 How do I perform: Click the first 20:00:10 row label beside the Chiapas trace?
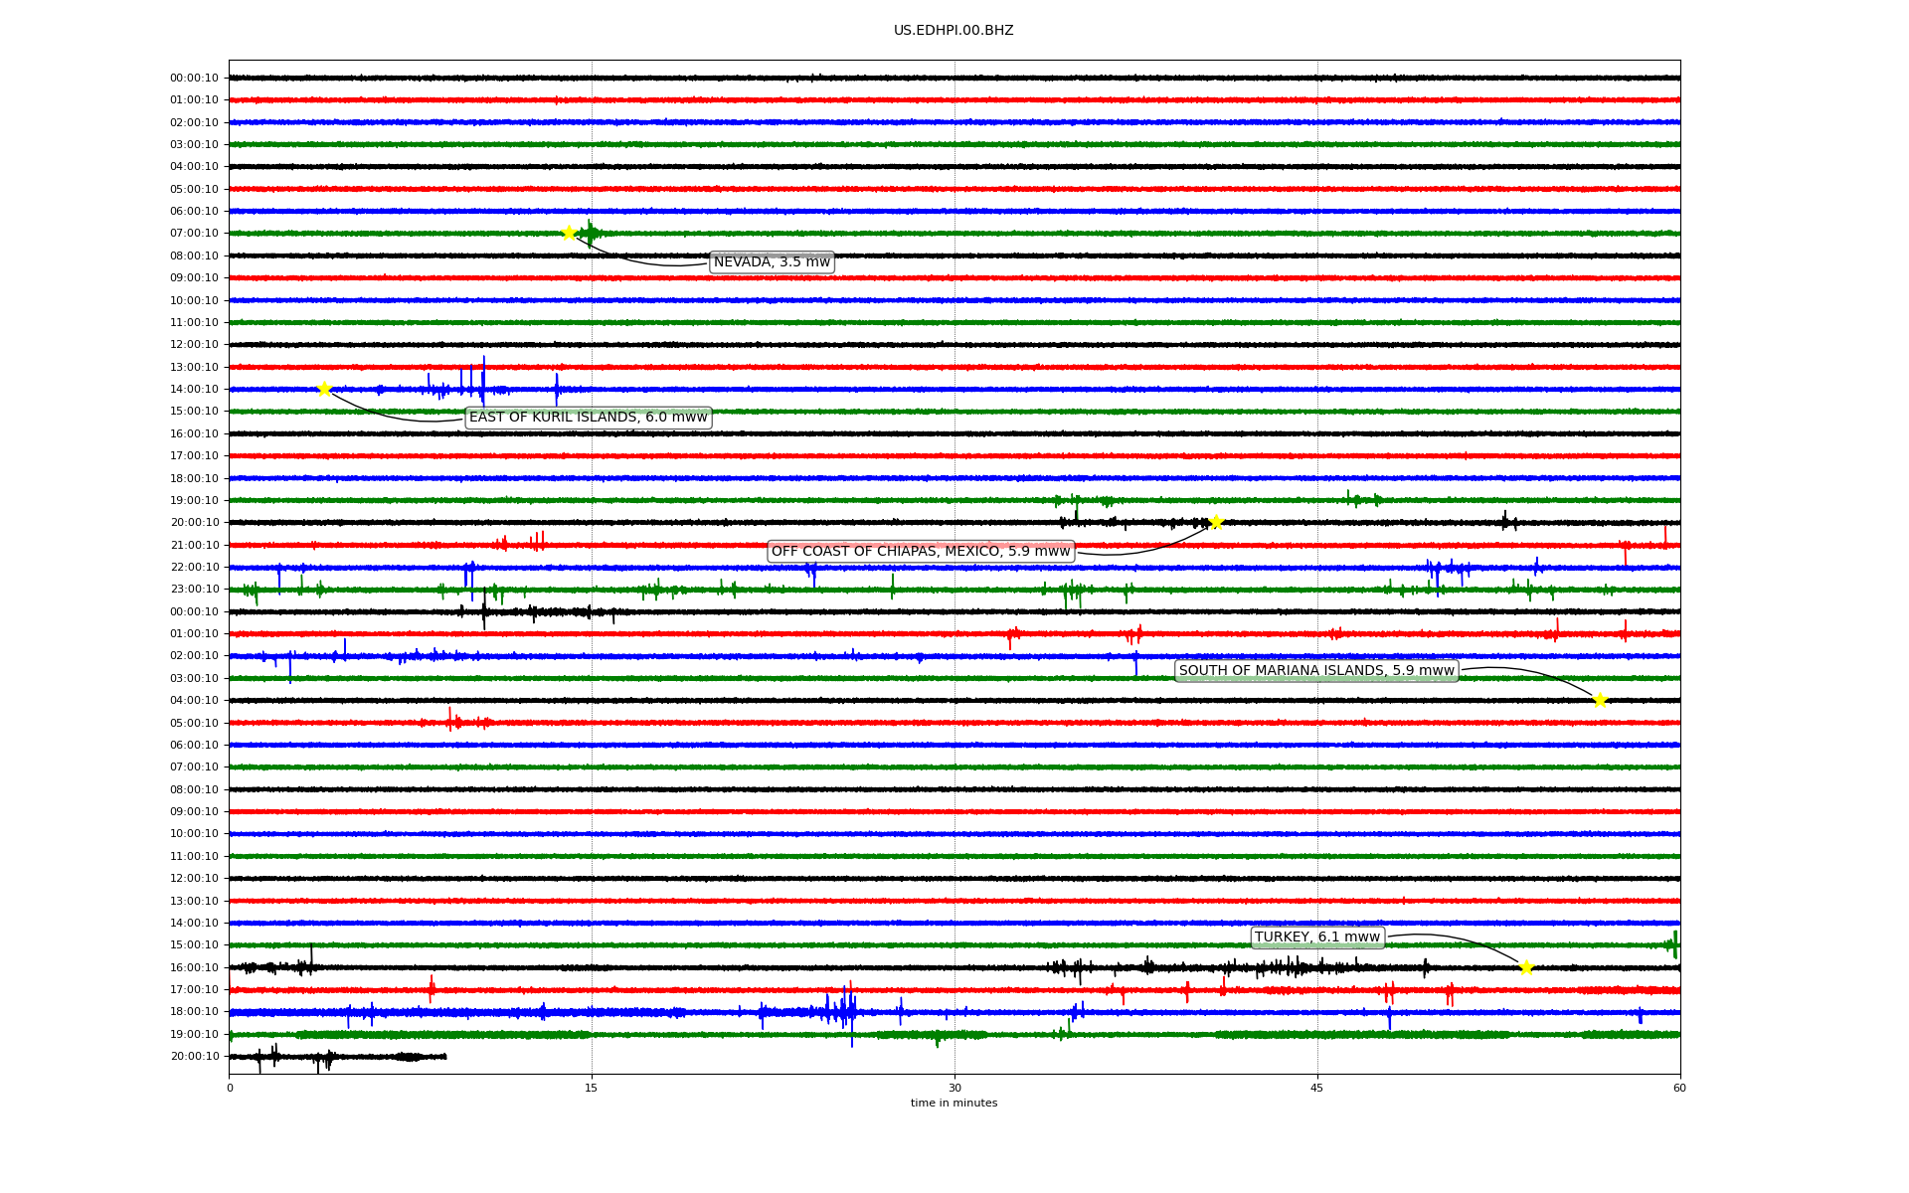tap(194, 523)
